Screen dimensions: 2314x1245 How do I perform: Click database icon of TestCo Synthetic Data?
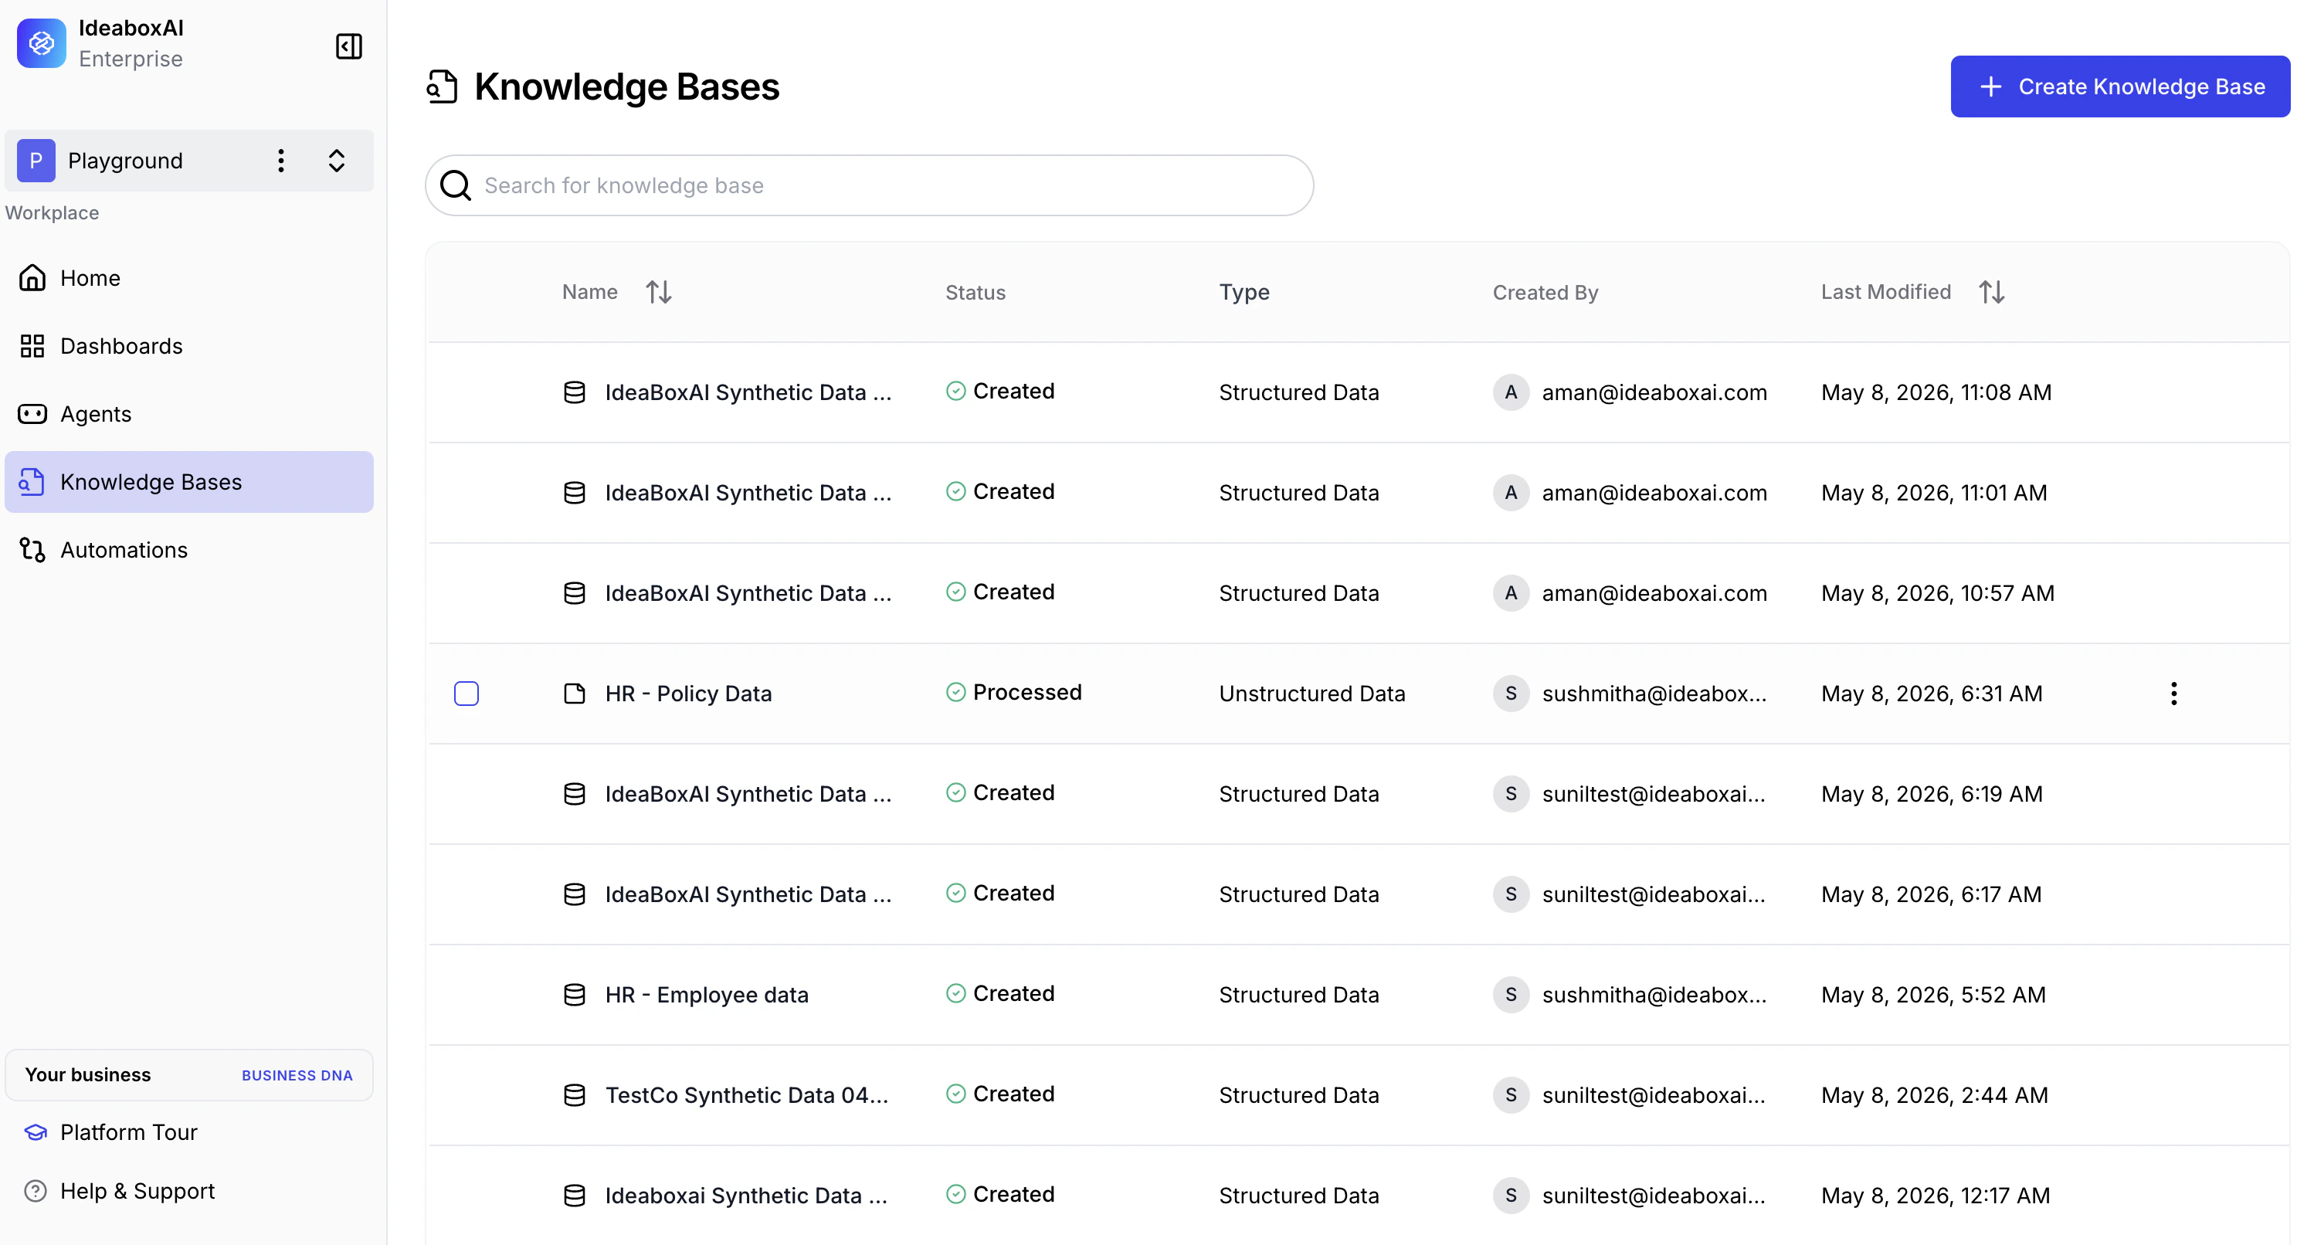coord(574,1096)
